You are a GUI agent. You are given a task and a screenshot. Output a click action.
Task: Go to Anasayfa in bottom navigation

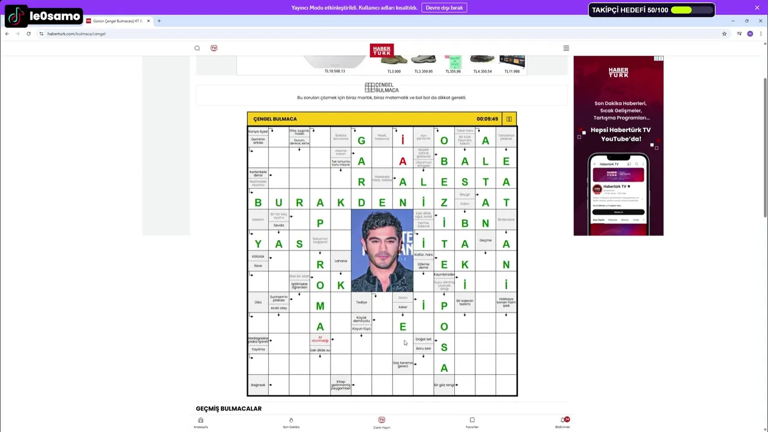pyautogui.click(x=200, y=423)
